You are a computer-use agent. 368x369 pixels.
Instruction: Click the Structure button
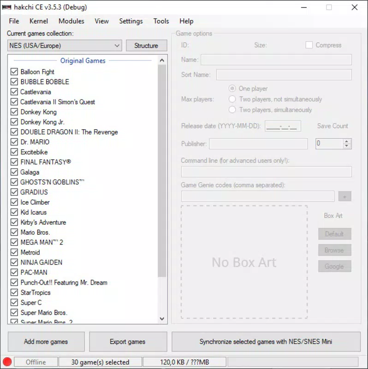146,45
